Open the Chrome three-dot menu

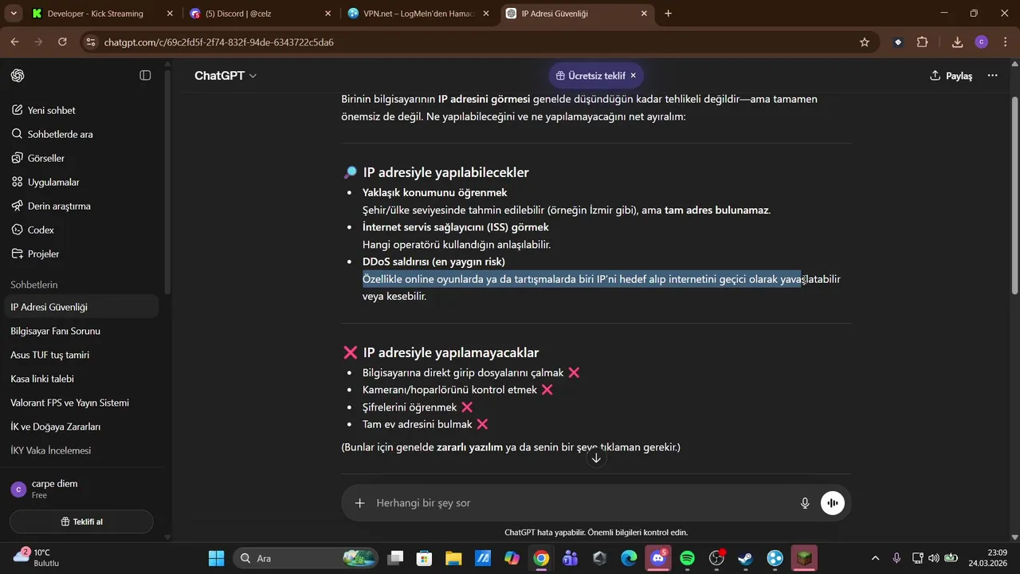coord(1004,42)
